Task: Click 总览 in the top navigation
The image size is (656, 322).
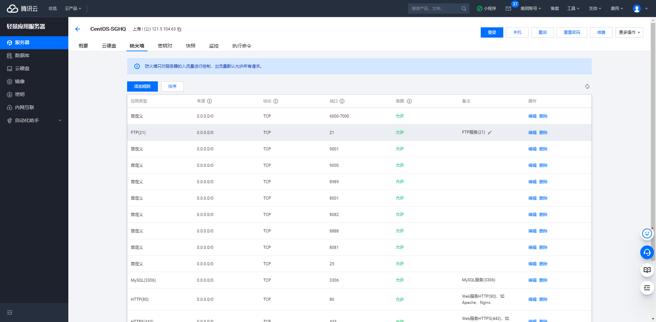Action: 53,9
